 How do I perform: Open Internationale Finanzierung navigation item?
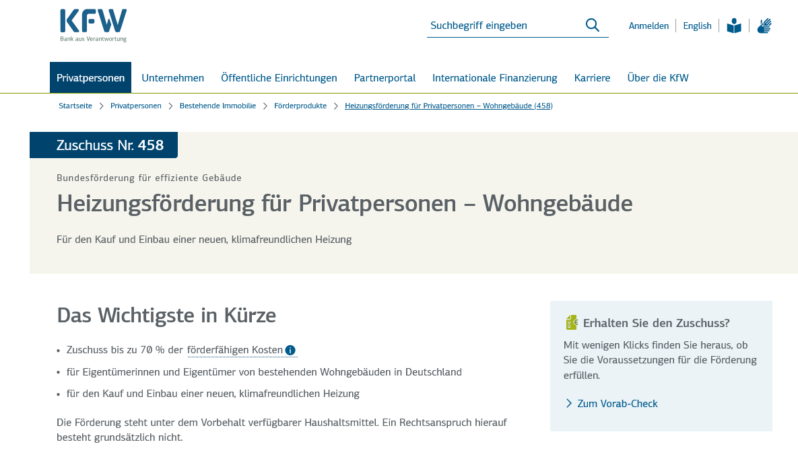(x=495, y=77)
